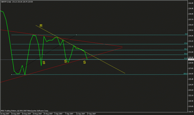The width and height of the screenshot is (194, 115).
Task: Click the S label below the 29 Aug low
Action: coord(44,63)
